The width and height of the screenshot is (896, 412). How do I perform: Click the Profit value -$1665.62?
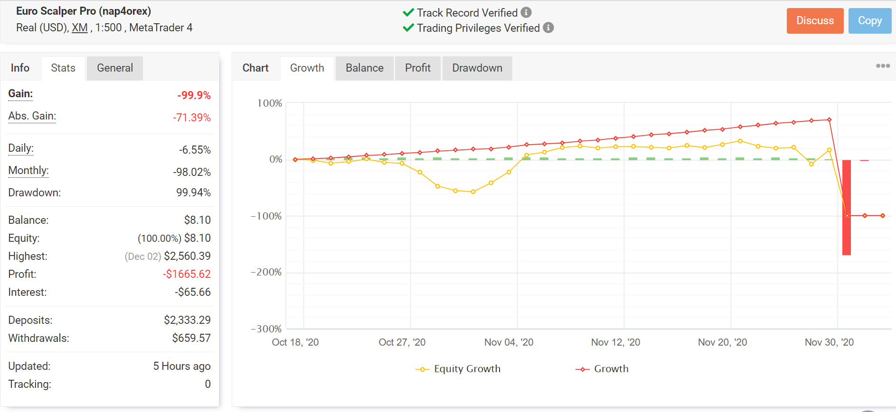187,274
